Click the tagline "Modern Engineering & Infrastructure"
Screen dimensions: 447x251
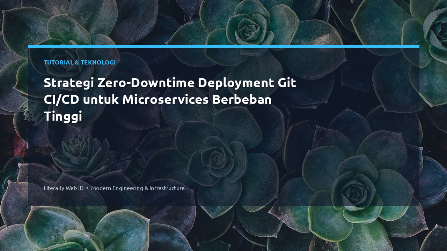click(138, 188)
